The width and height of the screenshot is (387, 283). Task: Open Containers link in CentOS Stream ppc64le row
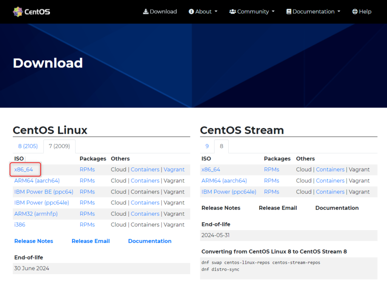click(330, 192)
